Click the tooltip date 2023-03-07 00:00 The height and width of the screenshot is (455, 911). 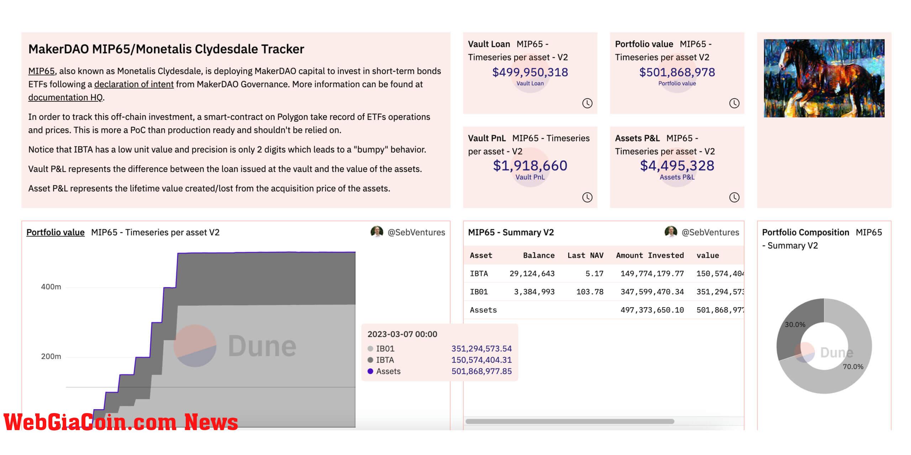[402, 334]
